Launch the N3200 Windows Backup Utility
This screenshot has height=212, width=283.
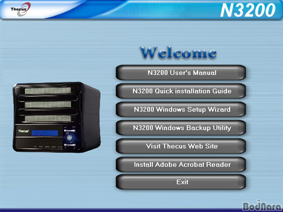(x=181, y=128)
